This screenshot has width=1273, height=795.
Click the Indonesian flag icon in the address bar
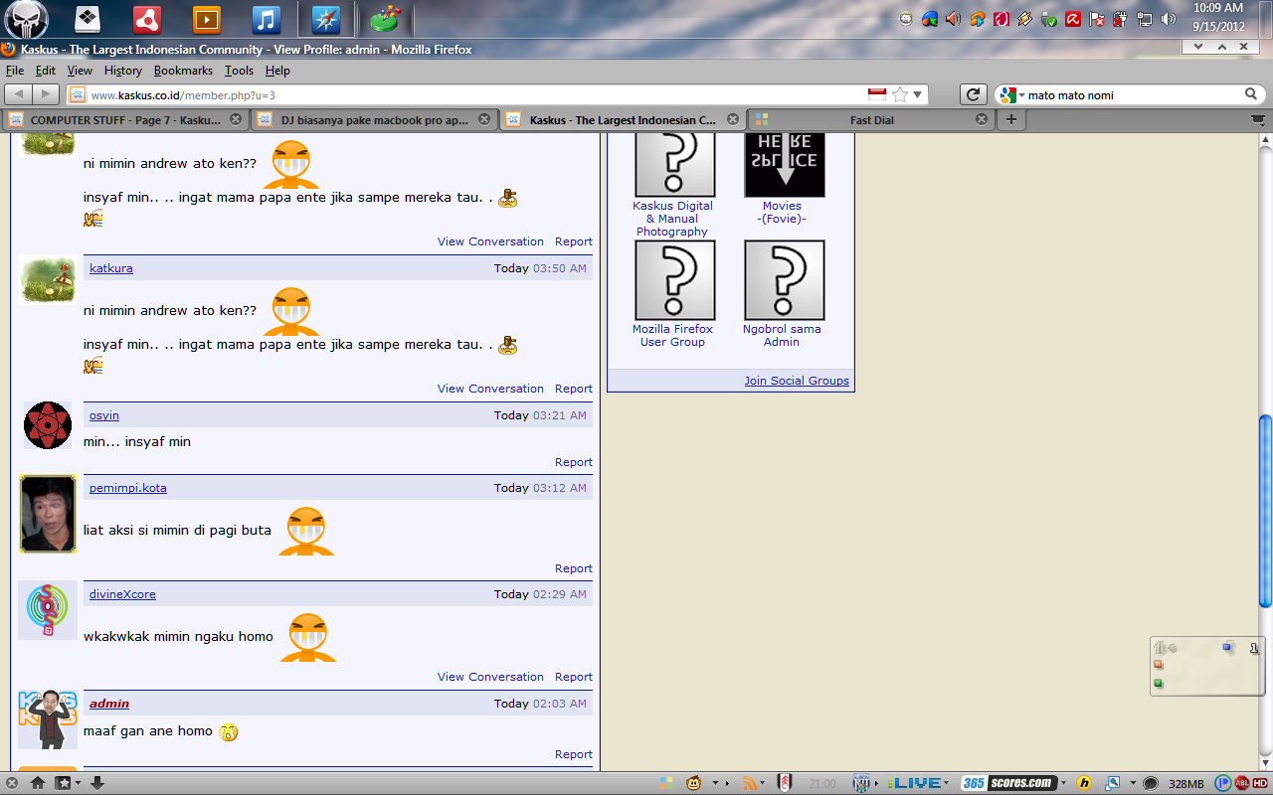(x=877, y=94)
